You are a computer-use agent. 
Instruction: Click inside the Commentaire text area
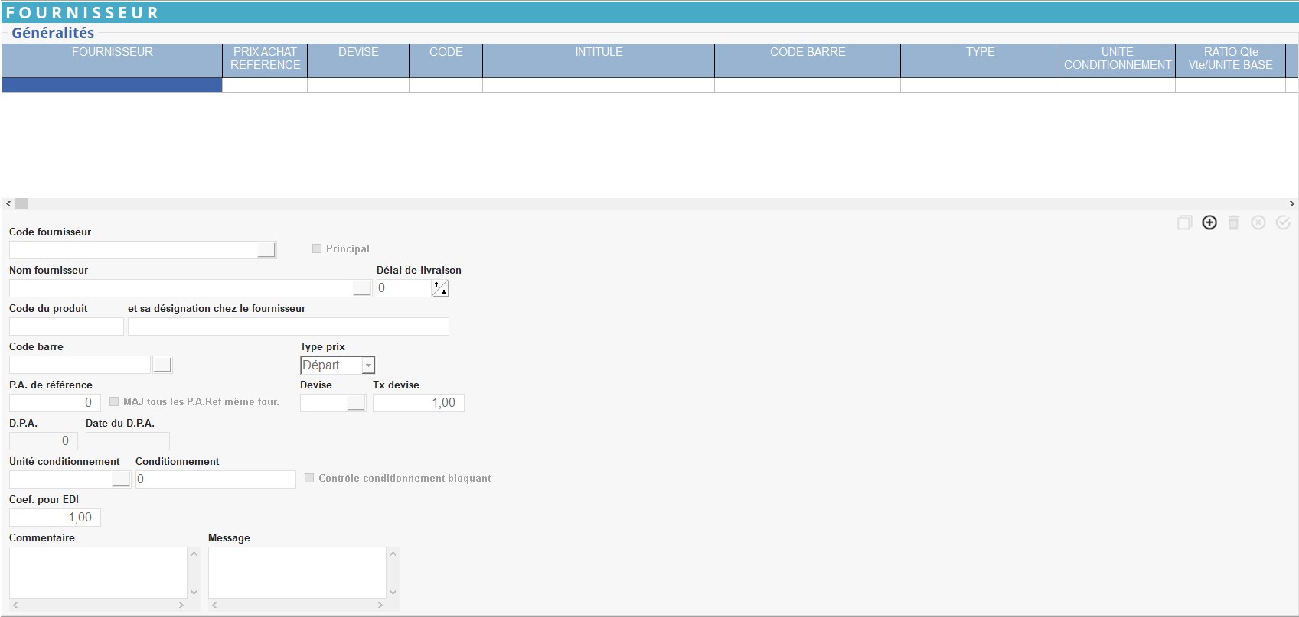coord(98,572)
